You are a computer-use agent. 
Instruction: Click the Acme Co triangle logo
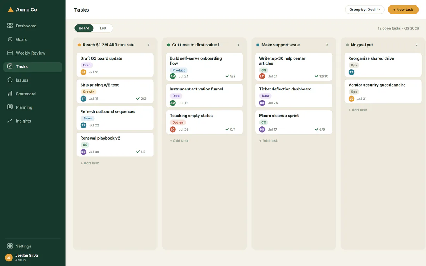pyautogui.click(x=10, y=10)
